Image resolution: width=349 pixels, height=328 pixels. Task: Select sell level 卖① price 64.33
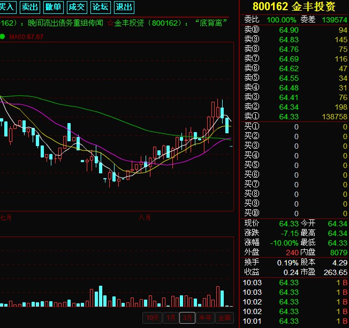289,117
